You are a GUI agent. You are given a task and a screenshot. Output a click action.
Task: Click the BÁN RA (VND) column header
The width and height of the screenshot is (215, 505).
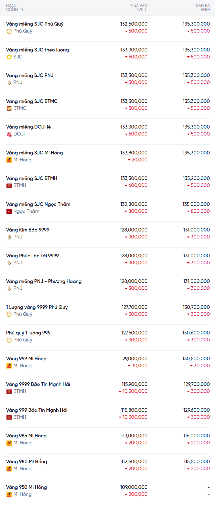coord(203,8)
